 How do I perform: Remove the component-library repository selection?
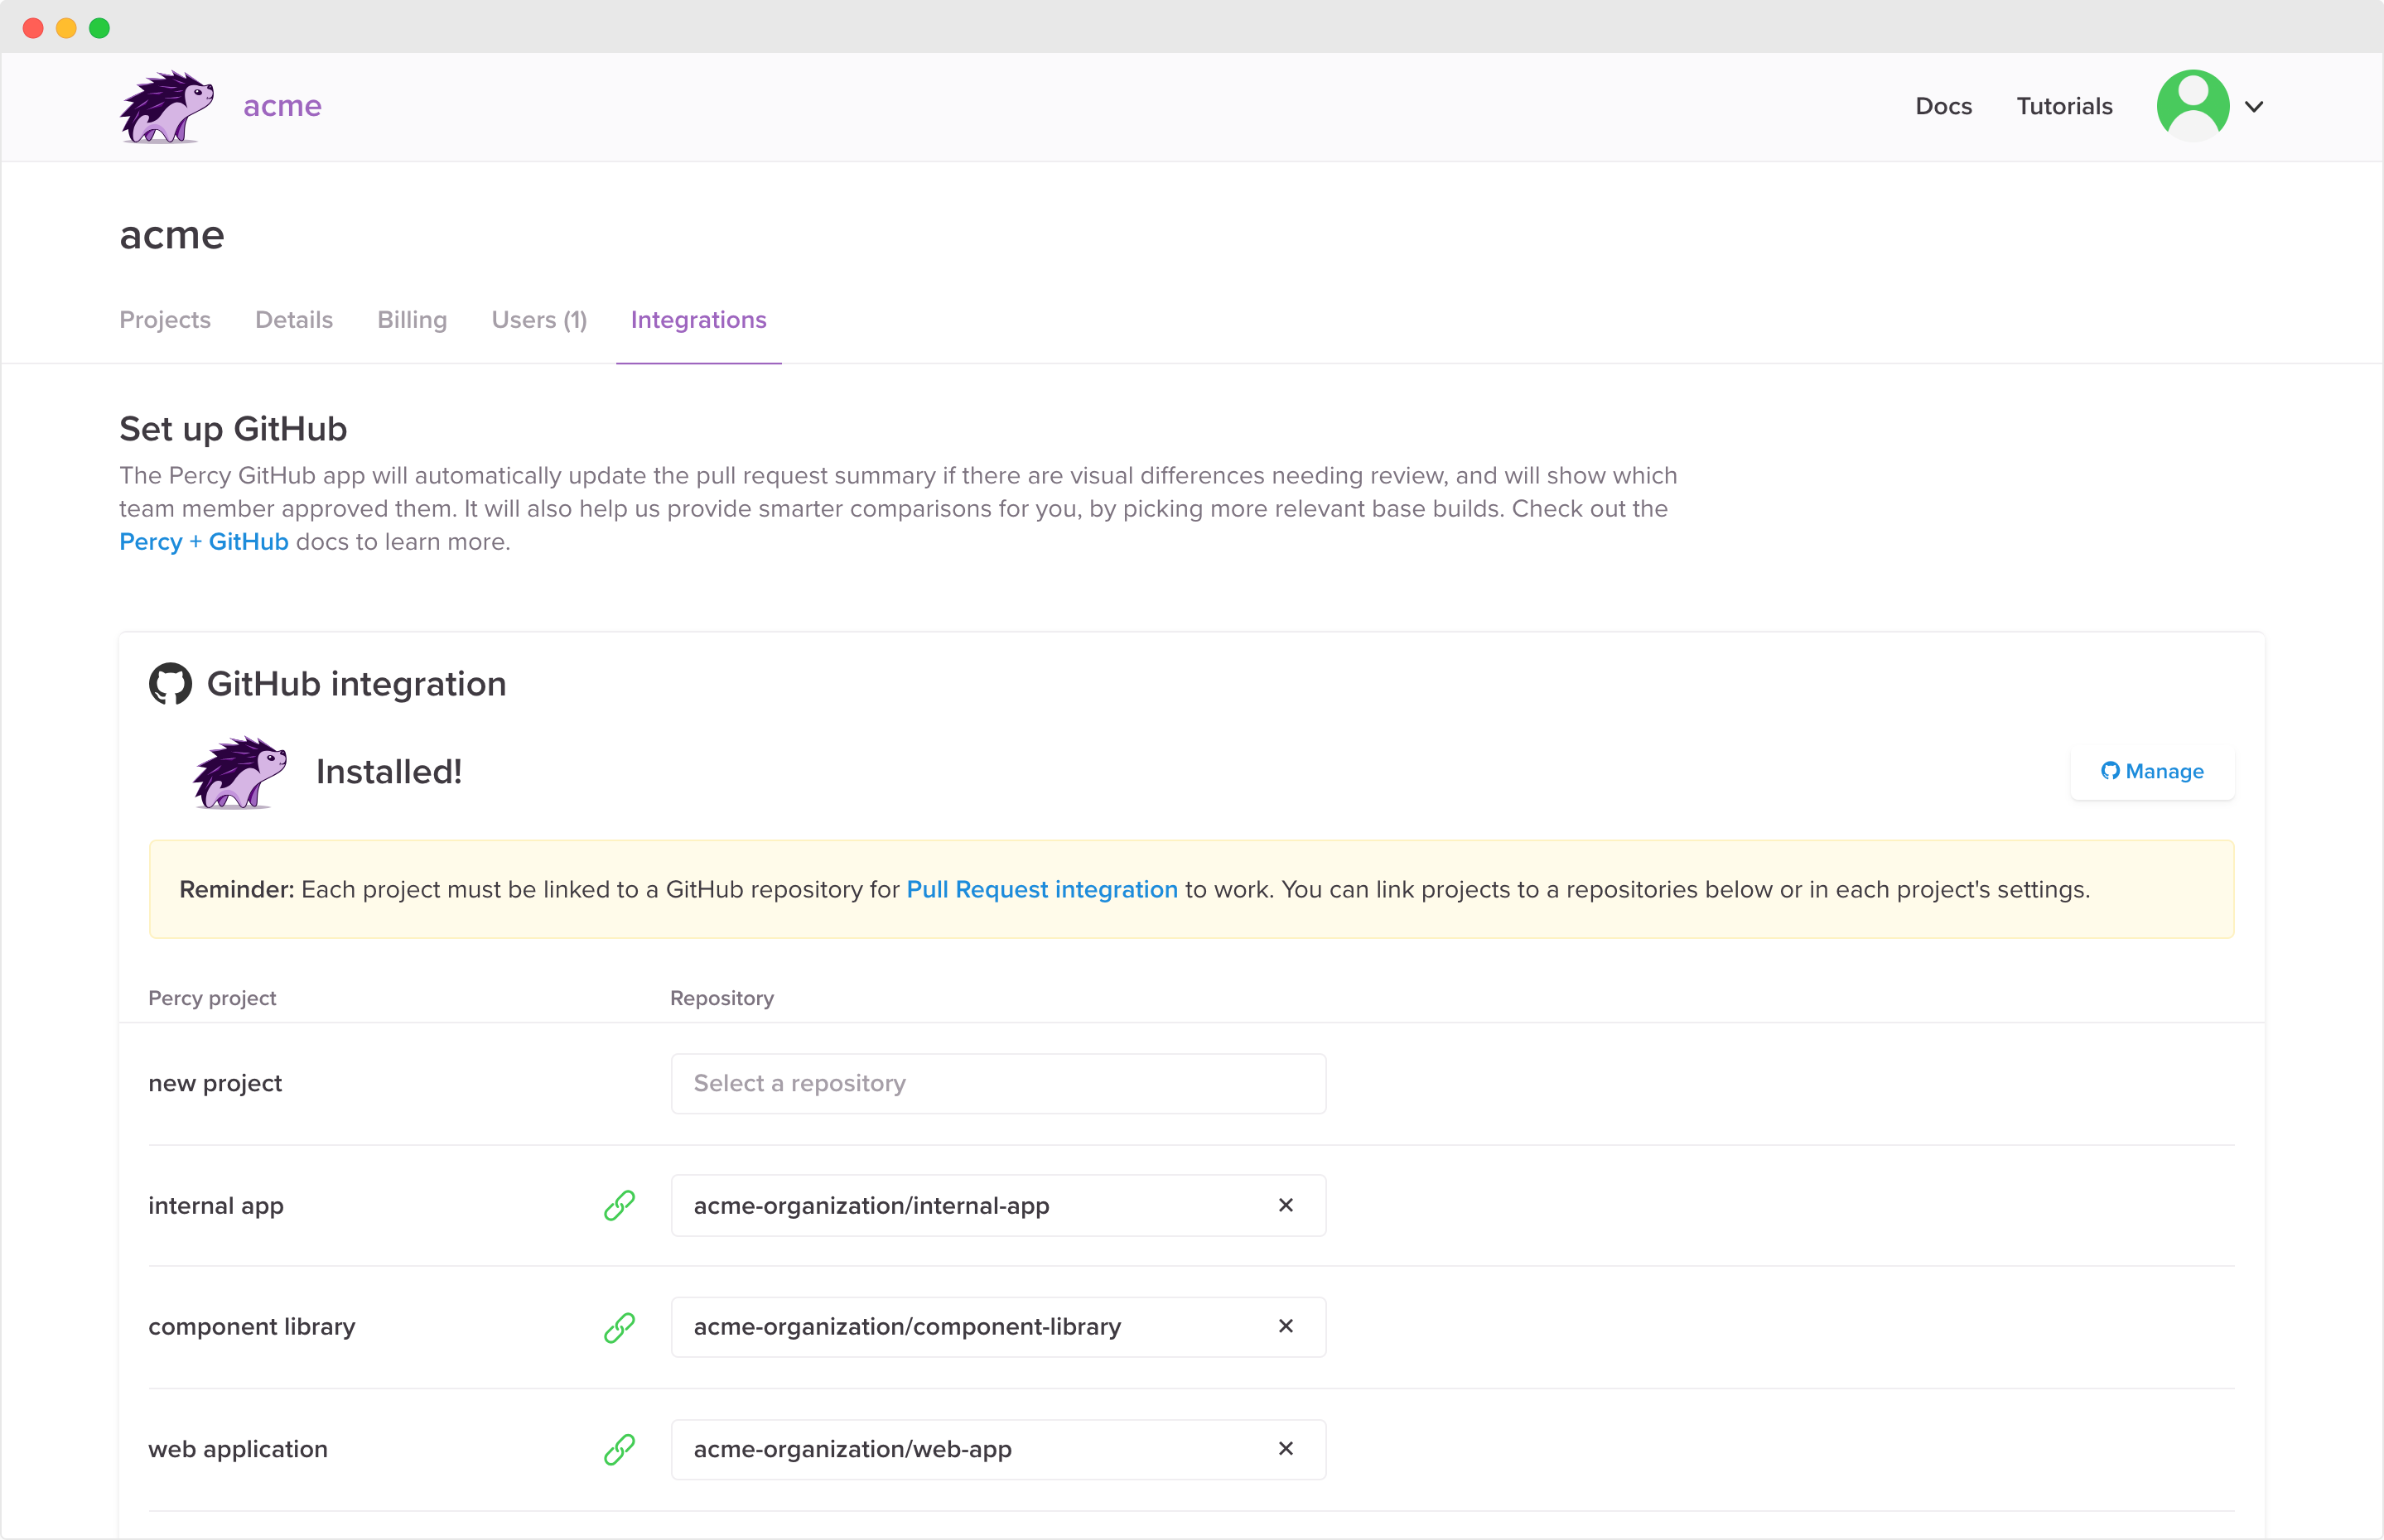tap(1286, 1327)
